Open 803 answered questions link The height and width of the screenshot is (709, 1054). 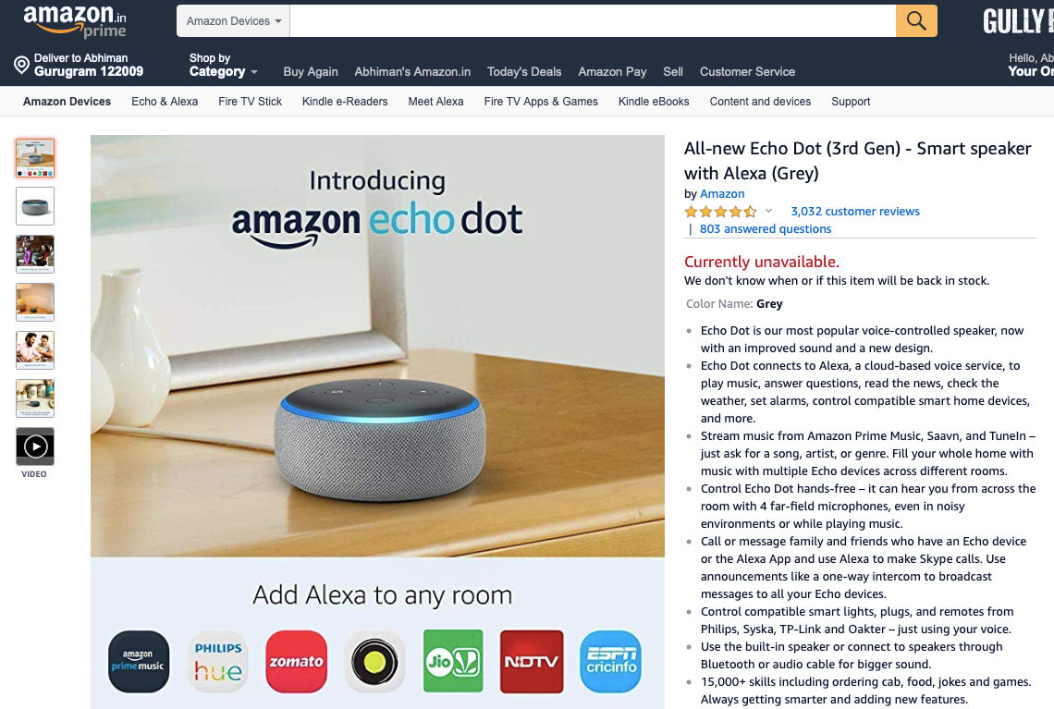pyautogui.click(x=765, y=228)
